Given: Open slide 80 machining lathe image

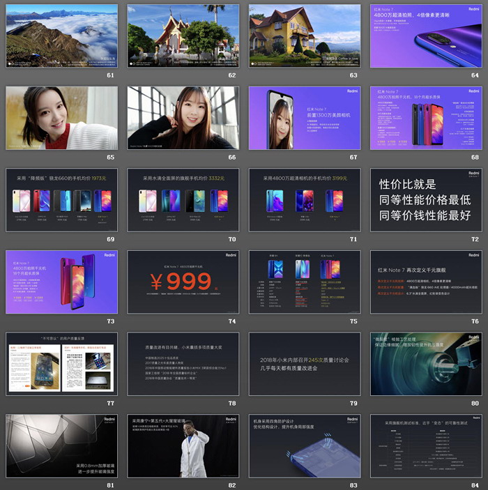Looking at the screenshot, I should pyautogui.click(x=426, y=364).
